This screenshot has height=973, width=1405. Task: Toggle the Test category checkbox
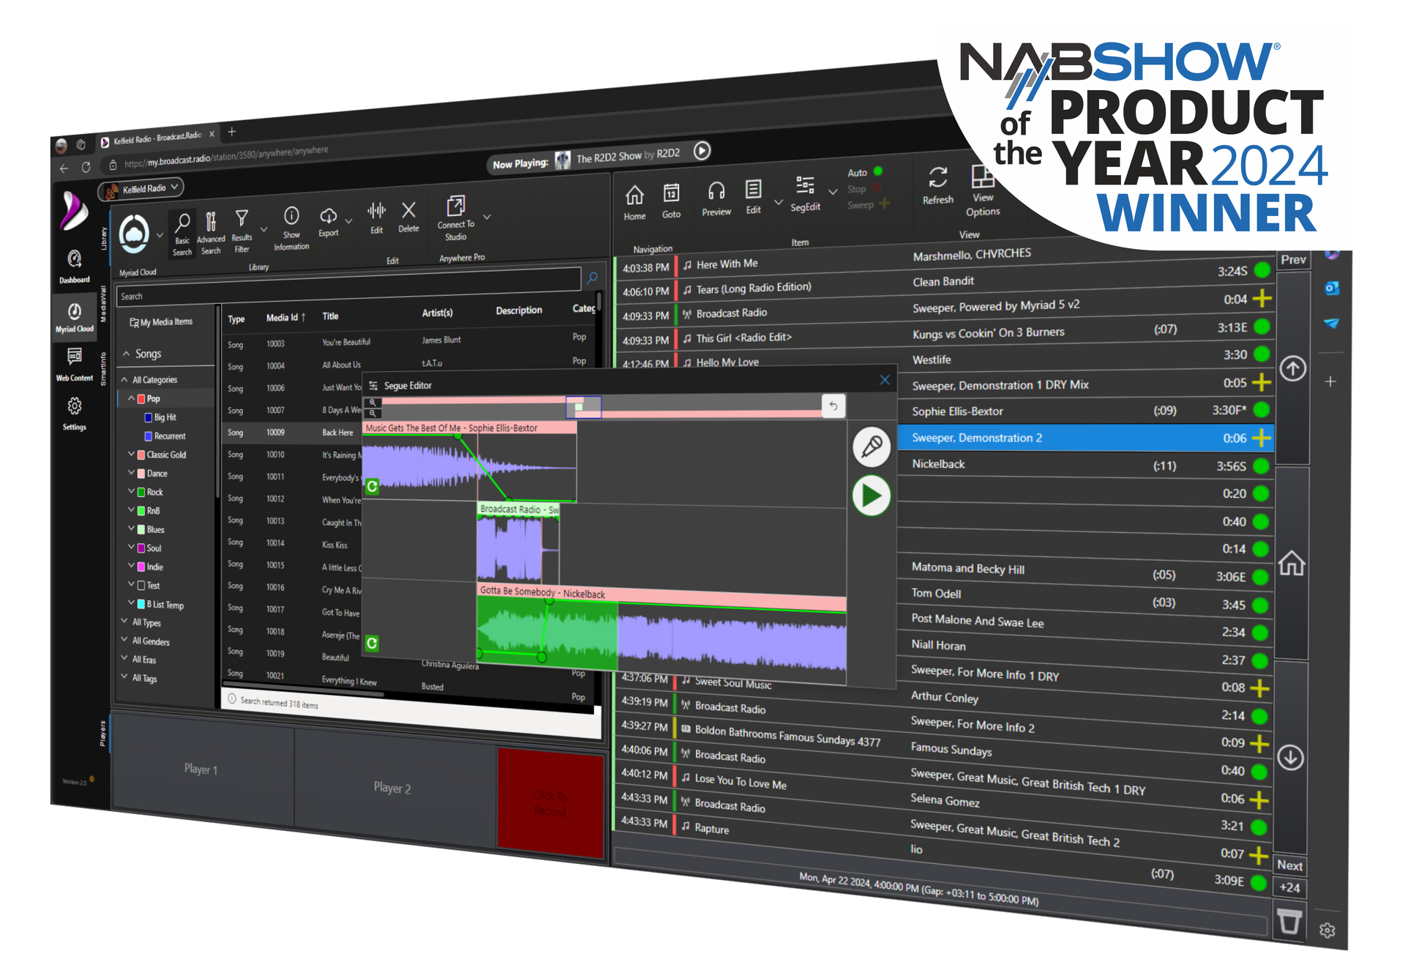141,585
